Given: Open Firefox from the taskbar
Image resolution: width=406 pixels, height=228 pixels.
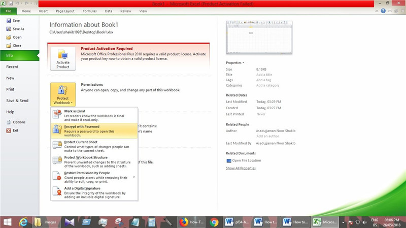Looking at the screenshot, I should tap(192, 222).
